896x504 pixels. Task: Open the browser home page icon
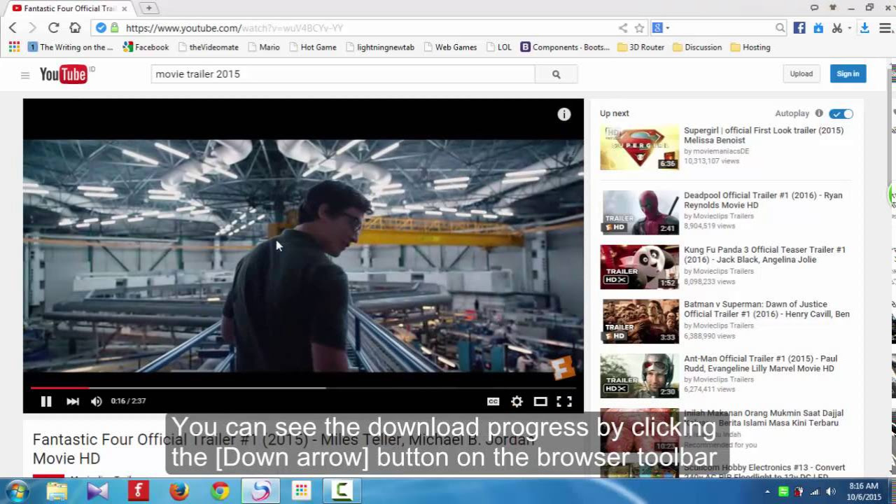(75, 28)
